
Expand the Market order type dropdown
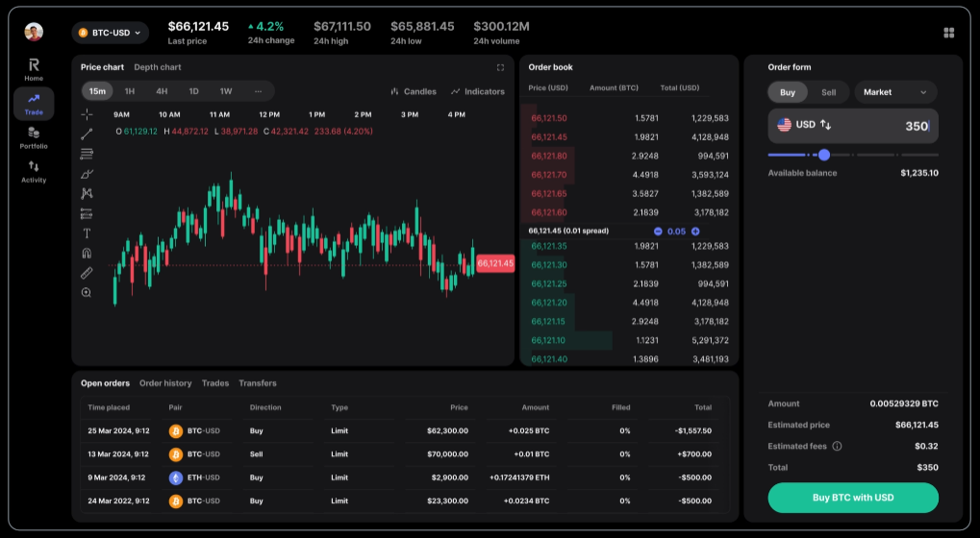click(x=895, y=92)
